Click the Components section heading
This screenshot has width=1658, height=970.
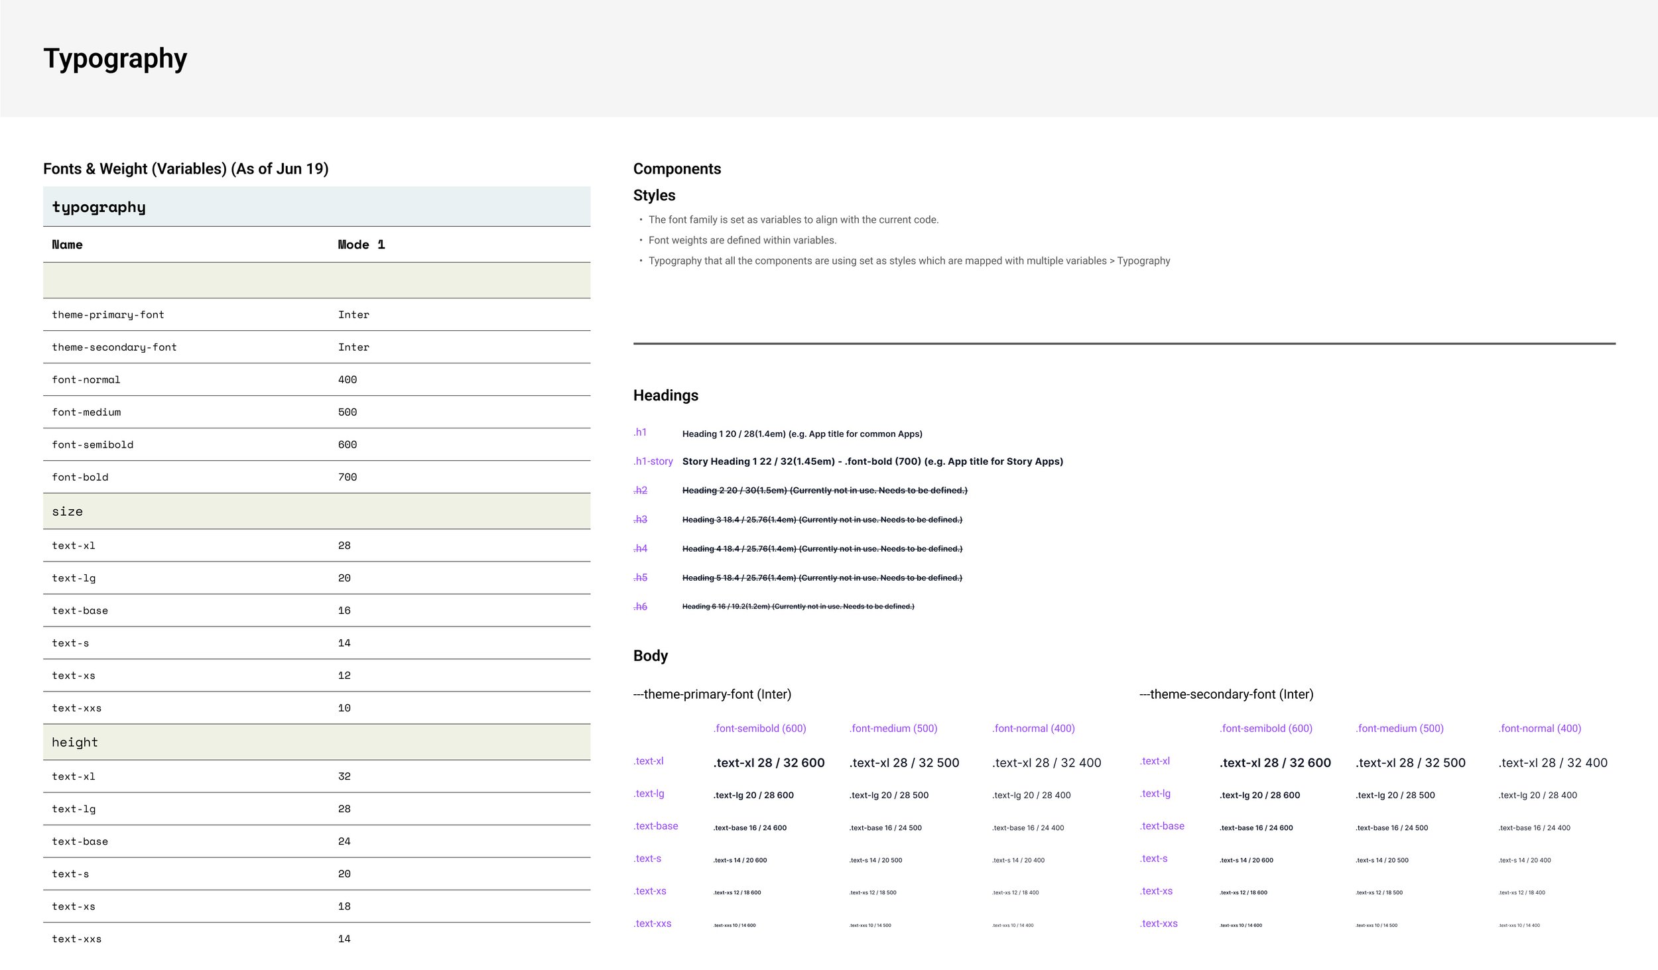[x=676, y=169]
